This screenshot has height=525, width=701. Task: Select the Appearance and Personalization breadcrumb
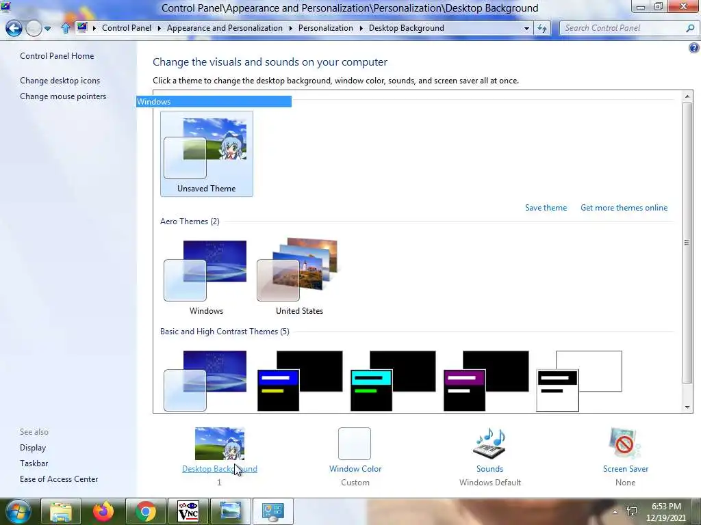coord(225,27)
